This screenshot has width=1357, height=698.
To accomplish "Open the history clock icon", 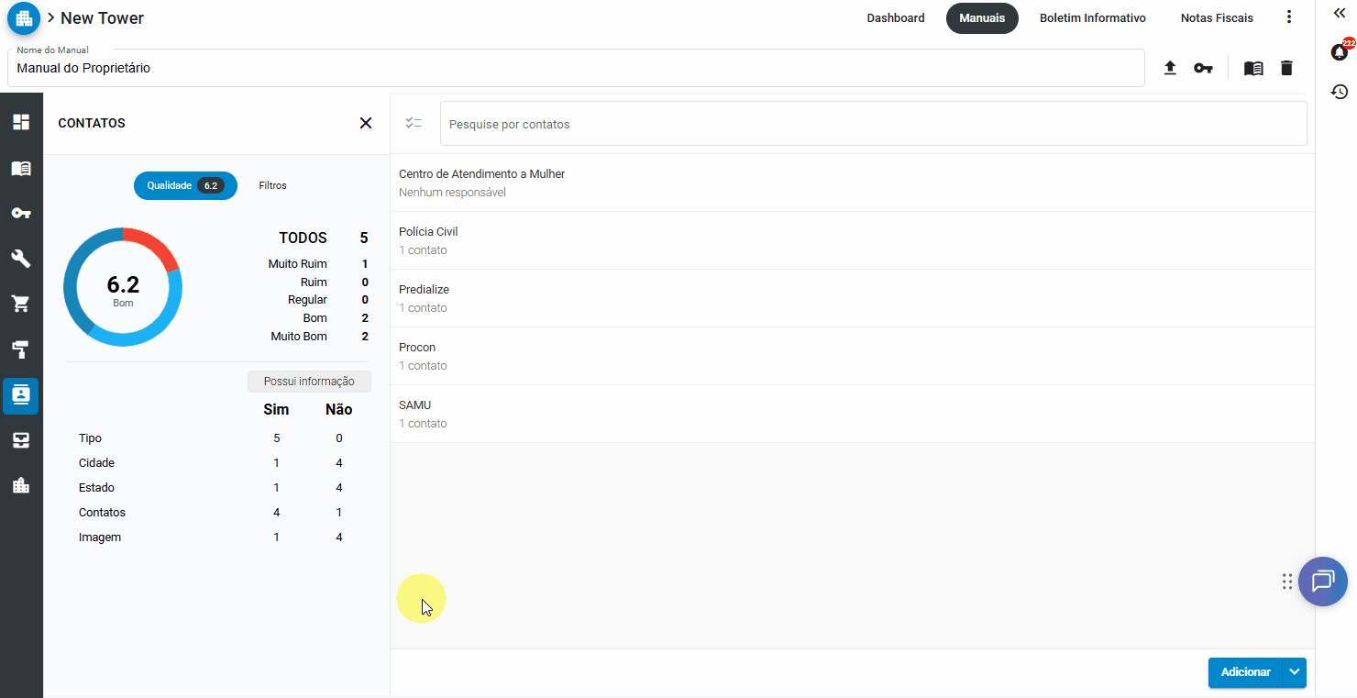I will tap(1339, 92).
